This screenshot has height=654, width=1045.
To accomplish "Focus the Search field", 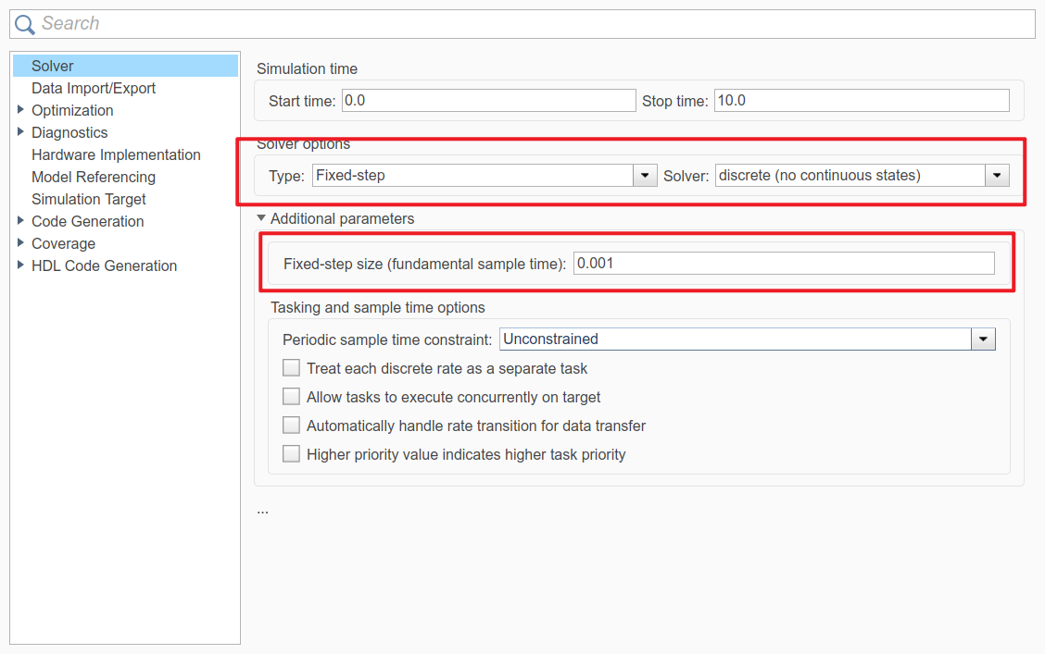I will [x=522, y=24].
